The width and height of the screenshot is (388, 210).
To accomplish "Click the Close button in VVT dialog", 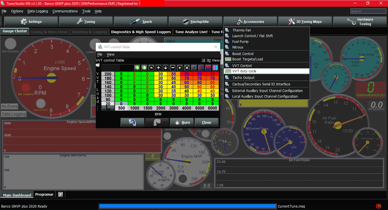I will (x=206, y=123).
